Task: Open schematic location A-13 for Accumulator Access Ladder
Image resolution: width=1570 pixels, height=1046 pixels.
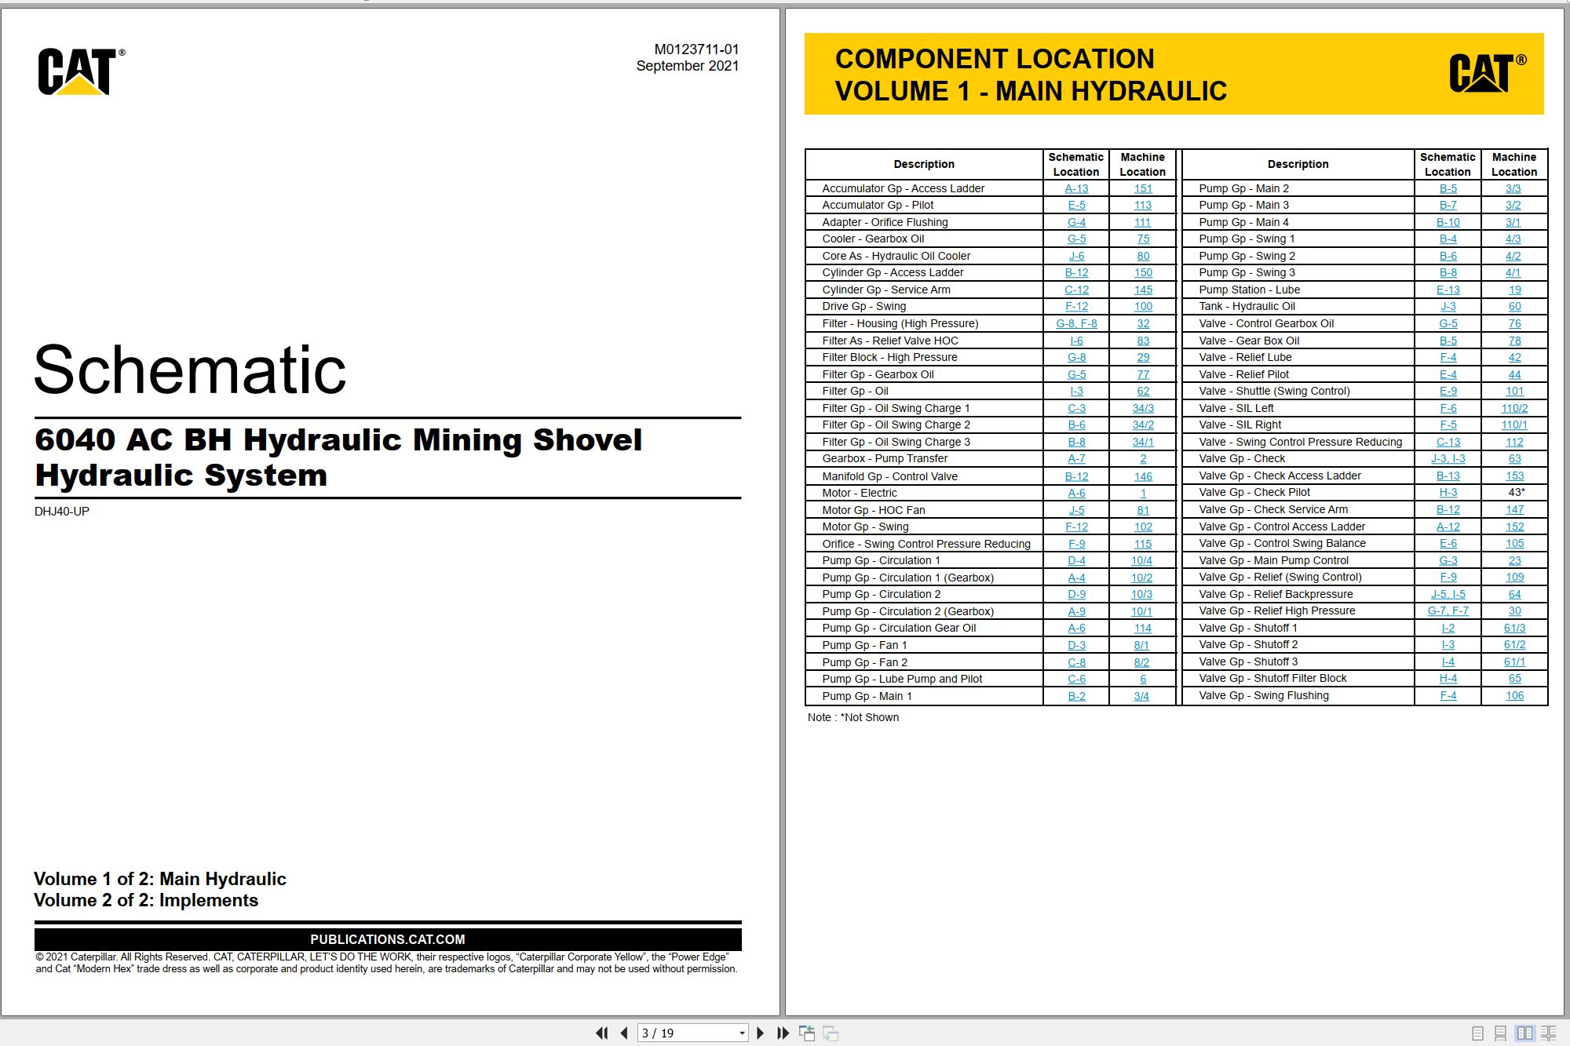Action: point(1076,188)
